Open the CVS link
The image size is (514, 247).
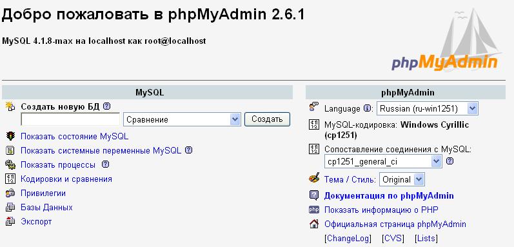pos(393,238)
